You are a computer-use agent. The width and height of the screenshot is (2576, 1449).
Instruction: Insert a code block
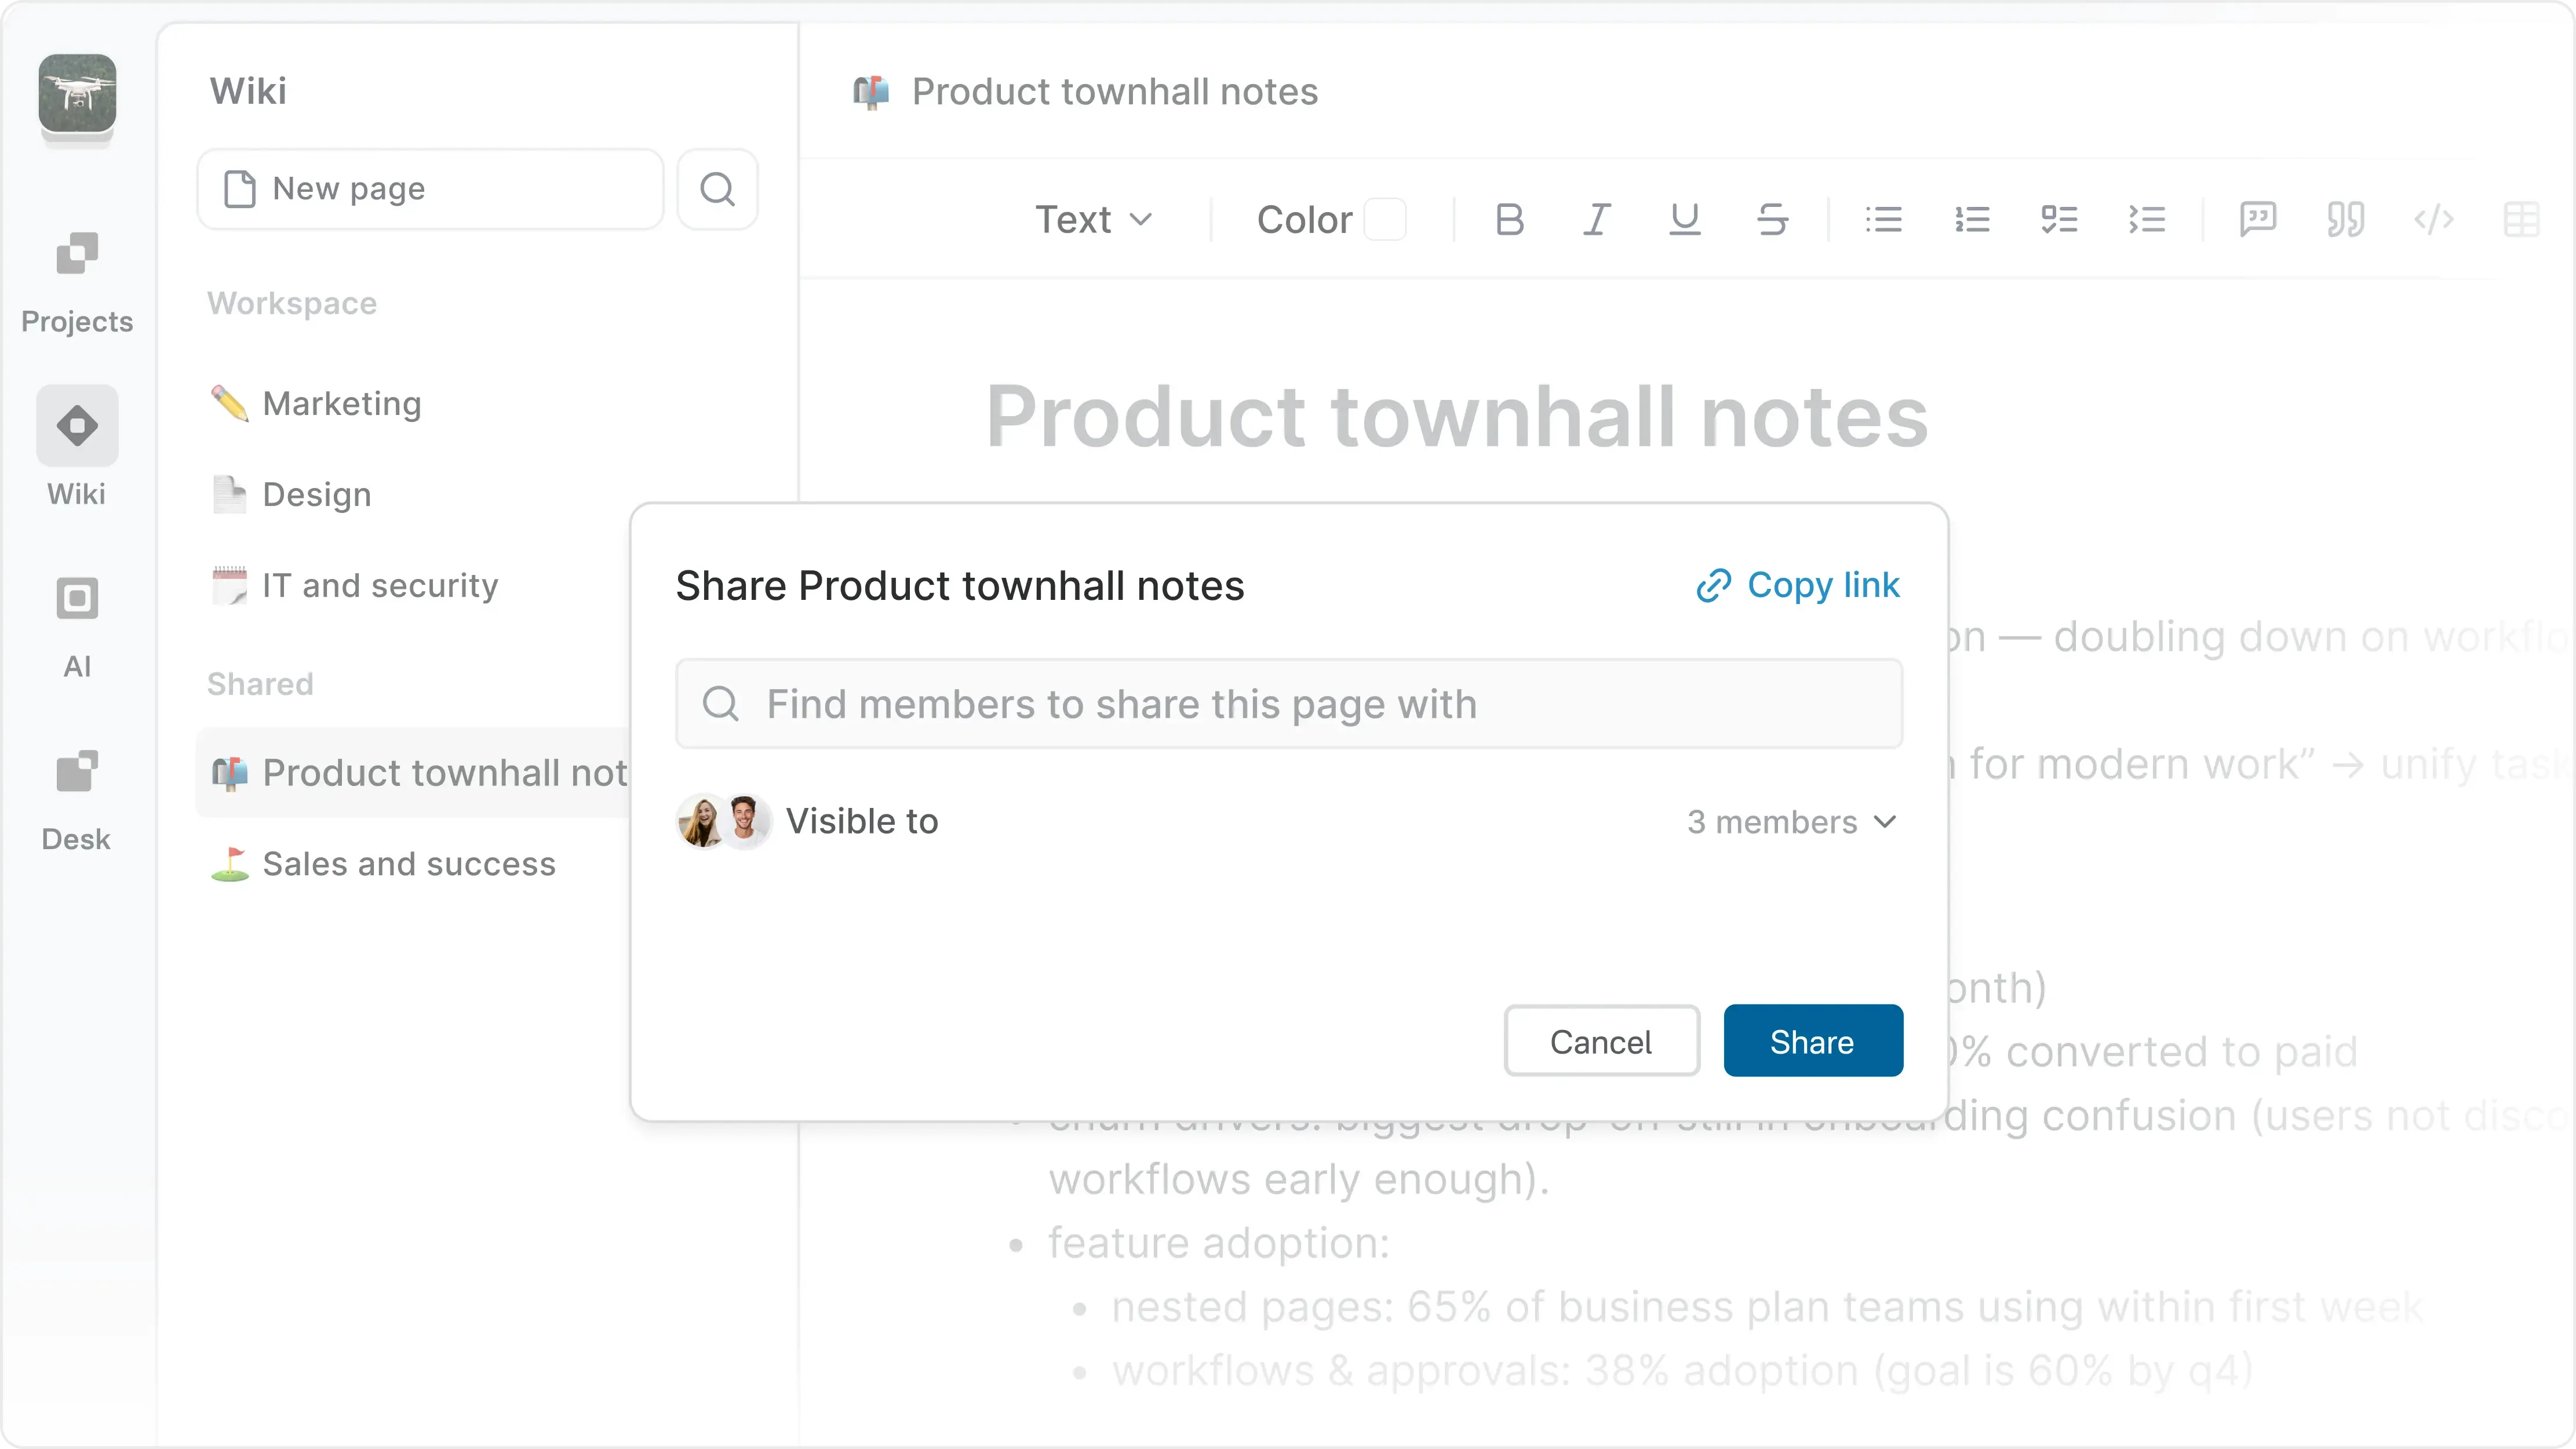pyautogui.click(x=2434, y=219)
